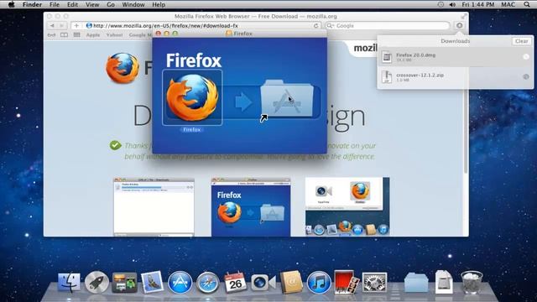537x302 pixels.
Task: Click reload button in Safari address bar
Action: tap(315, 26)
